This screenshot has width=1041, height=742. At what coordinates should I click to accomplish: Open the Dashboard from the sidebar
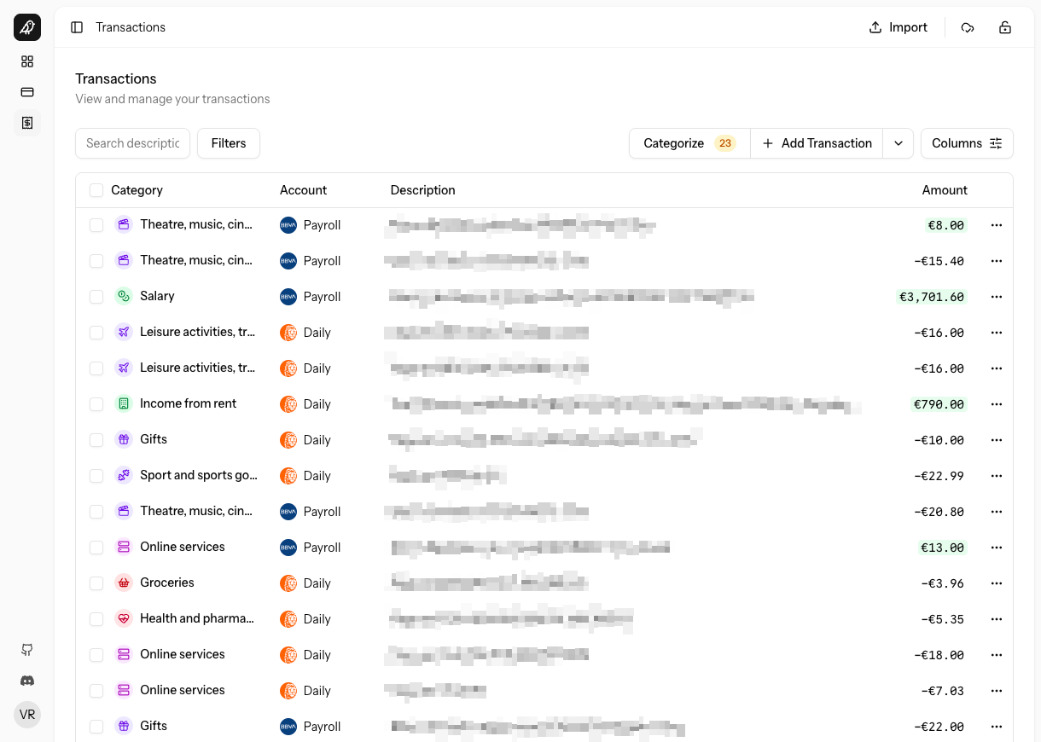click(x=26, y=61)
